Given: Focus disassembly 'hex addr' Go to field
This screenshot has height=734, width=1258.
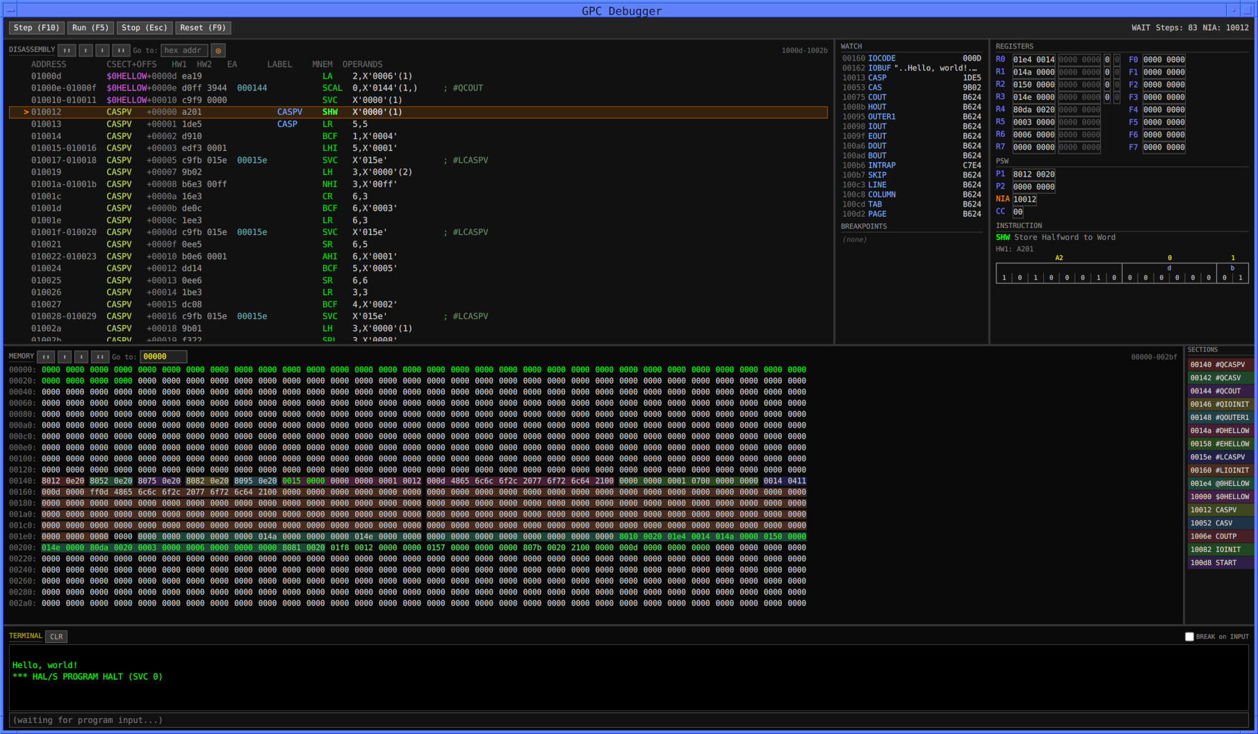Looking at the screenshot, I should click(183, 50).
